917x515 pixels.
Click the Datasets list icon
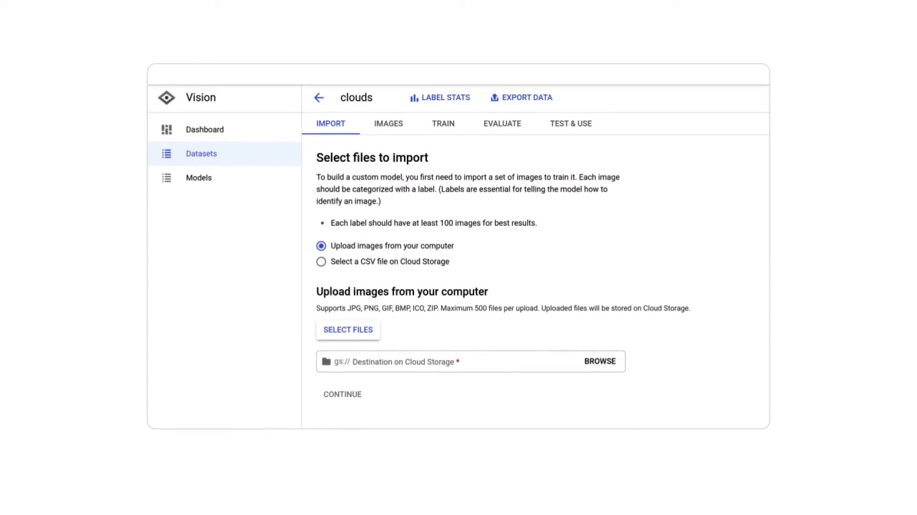tap(166, 154)
